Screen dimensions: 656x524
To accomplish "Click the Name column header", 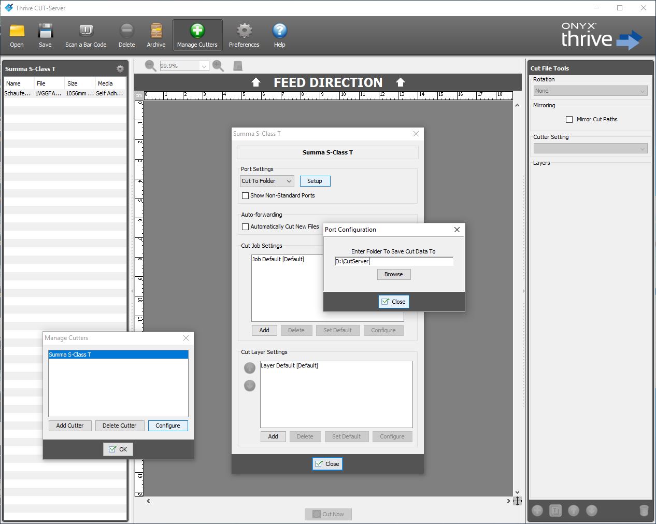I will point(19,83).
